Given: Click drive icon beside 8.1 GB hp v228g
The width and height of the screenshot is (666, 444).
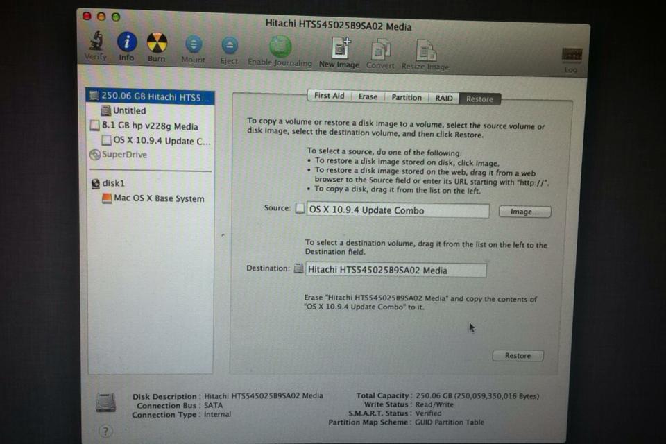Looking at the screenshot, I should click(95, 126).
